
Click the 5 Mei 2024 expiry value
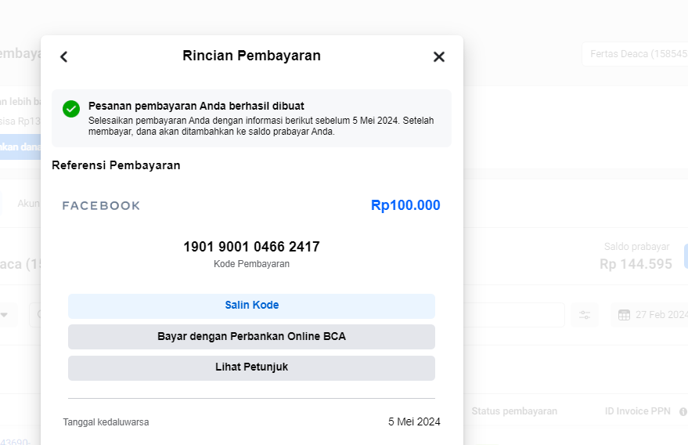click(x=414, y=421)
